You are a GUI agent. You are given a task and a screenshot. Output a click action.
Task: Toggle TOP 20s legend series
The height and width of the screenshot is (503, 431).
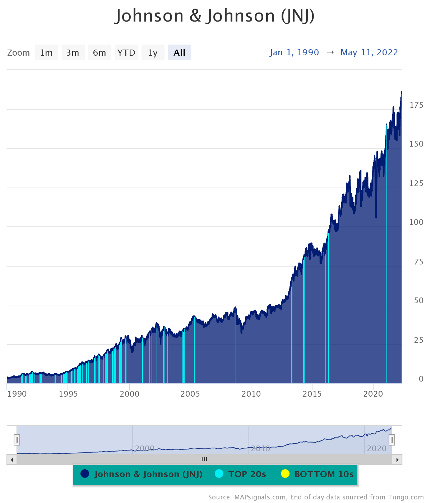coord(241,474)
